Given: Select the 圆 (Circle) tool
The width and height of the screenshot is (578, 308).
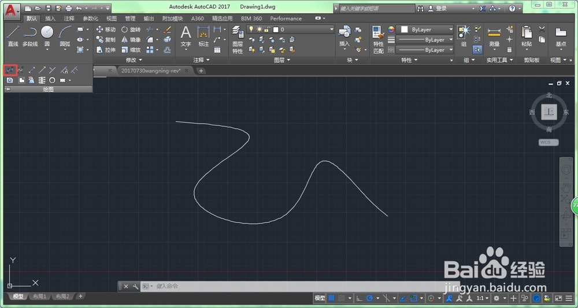Looking at the screenshot, I should pyautogui.click(x=47, y=36).
